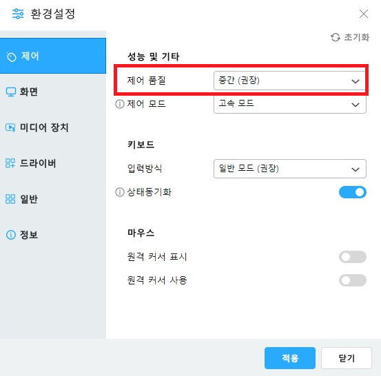Switch to the 화면 tab

(x=53, y=92)
